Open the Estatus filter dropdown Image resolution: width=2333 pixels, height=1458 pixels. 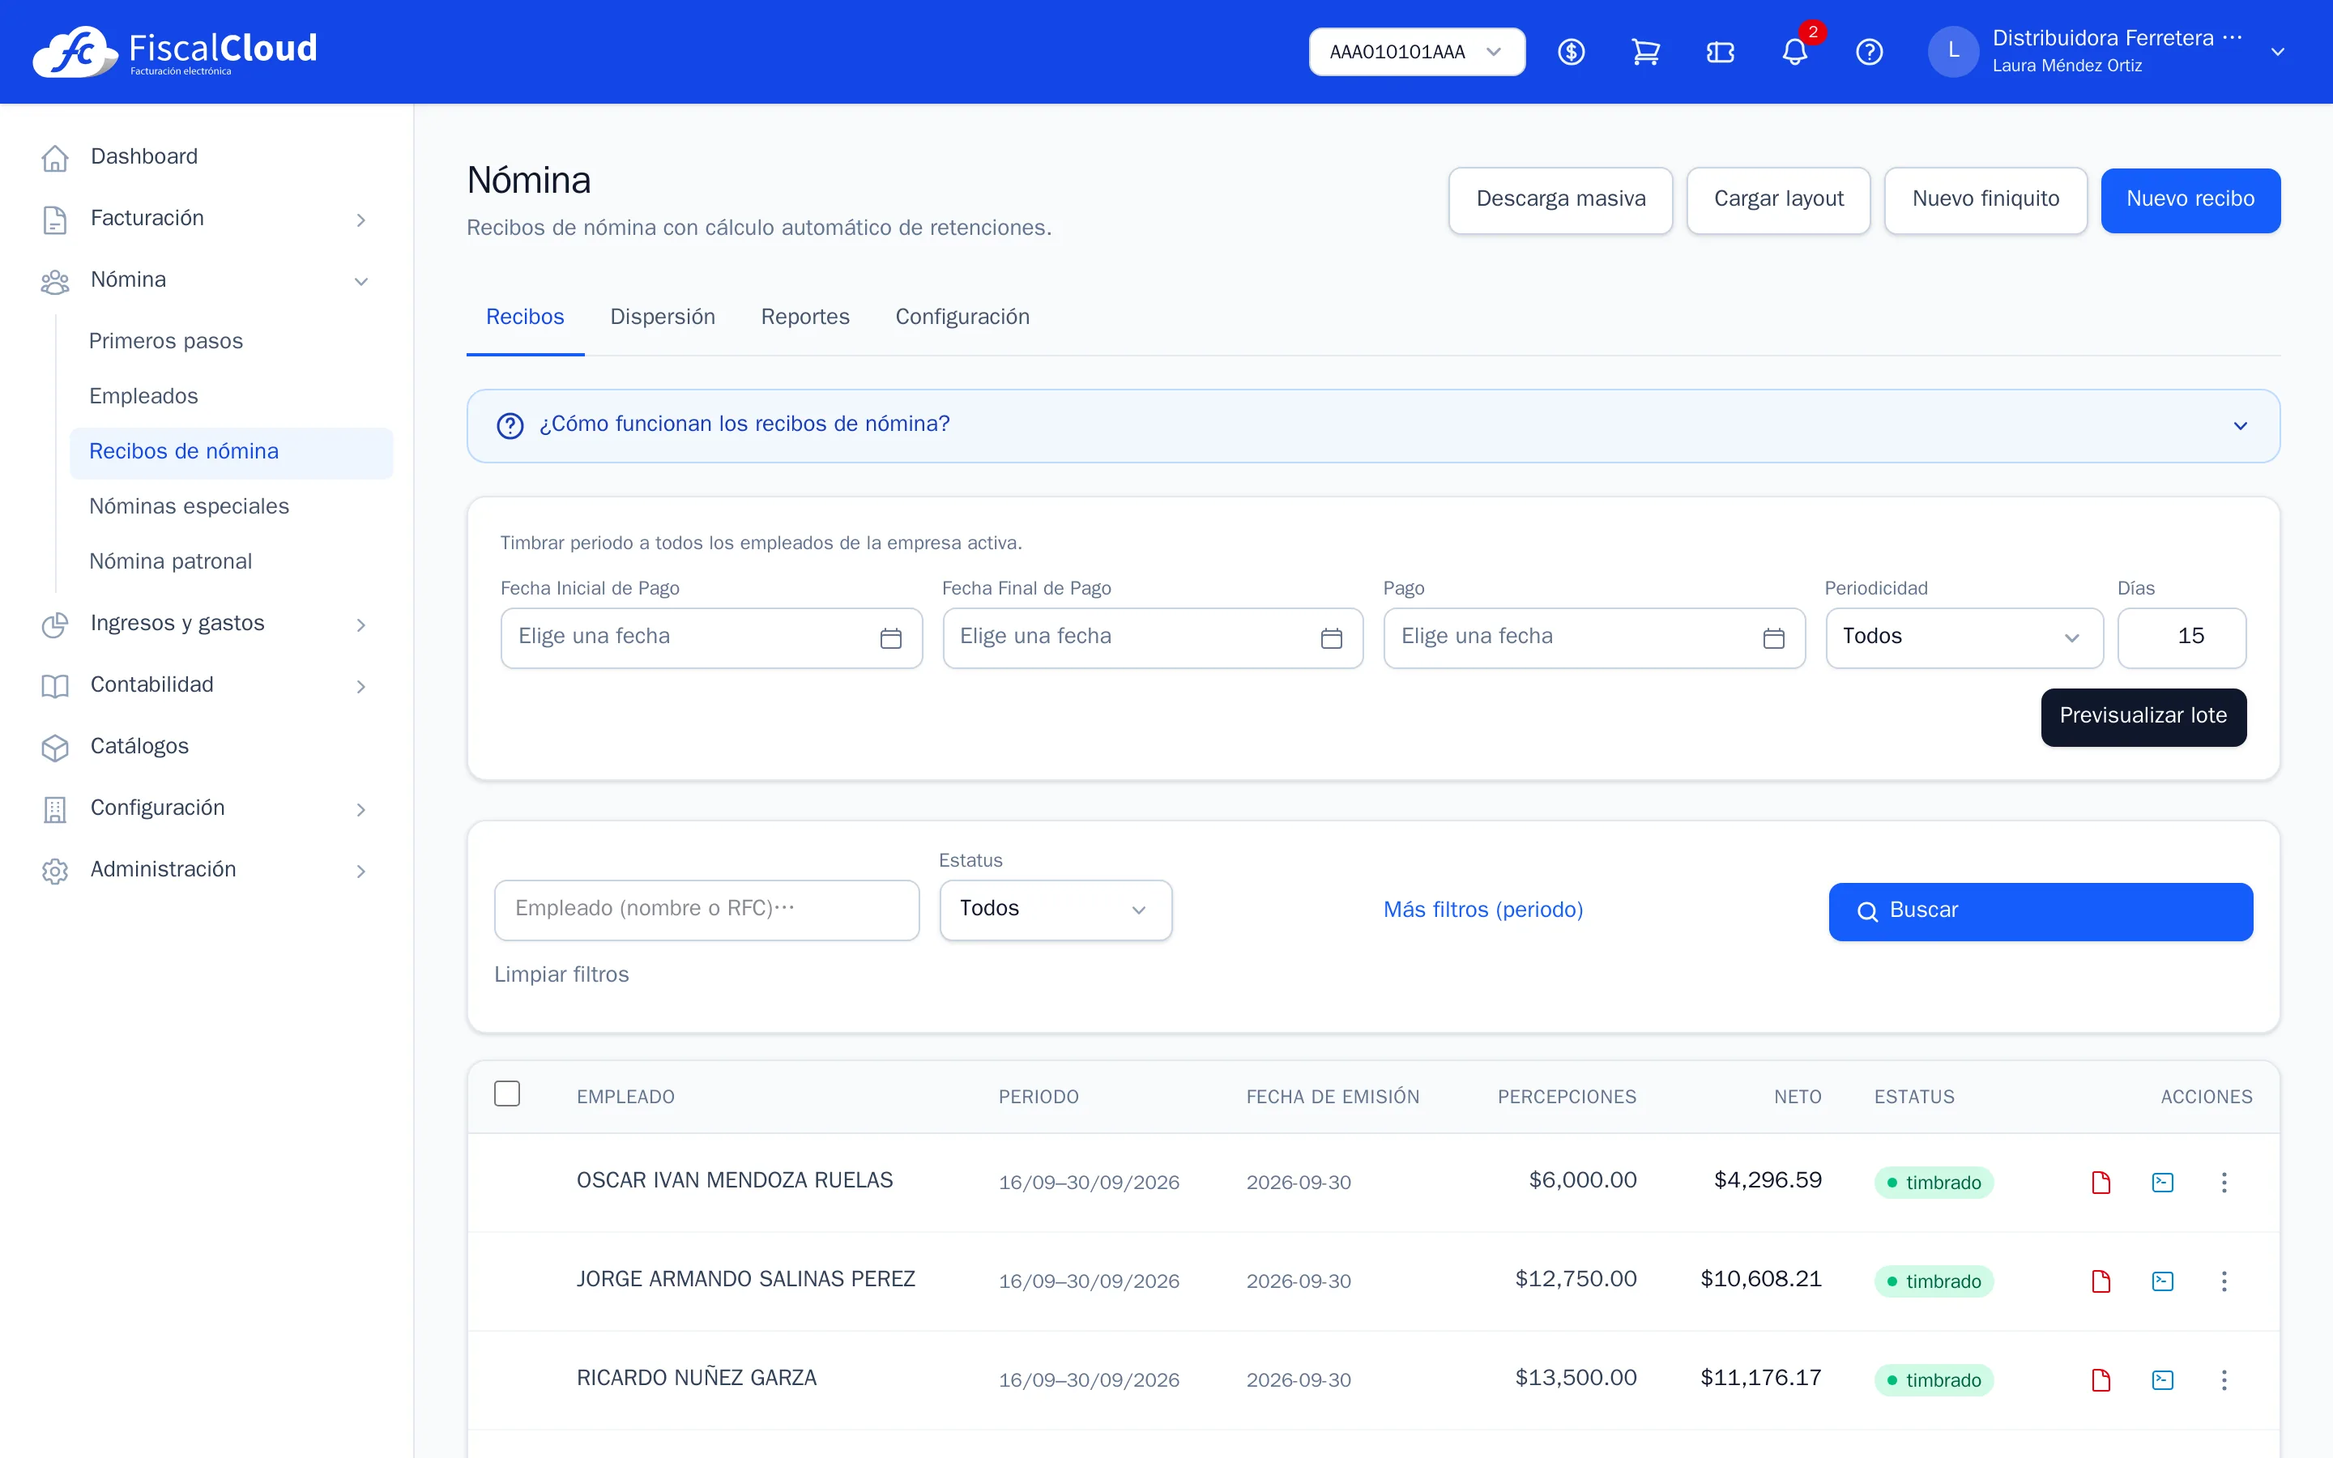pyautogui.click(x=1056, y=910)
